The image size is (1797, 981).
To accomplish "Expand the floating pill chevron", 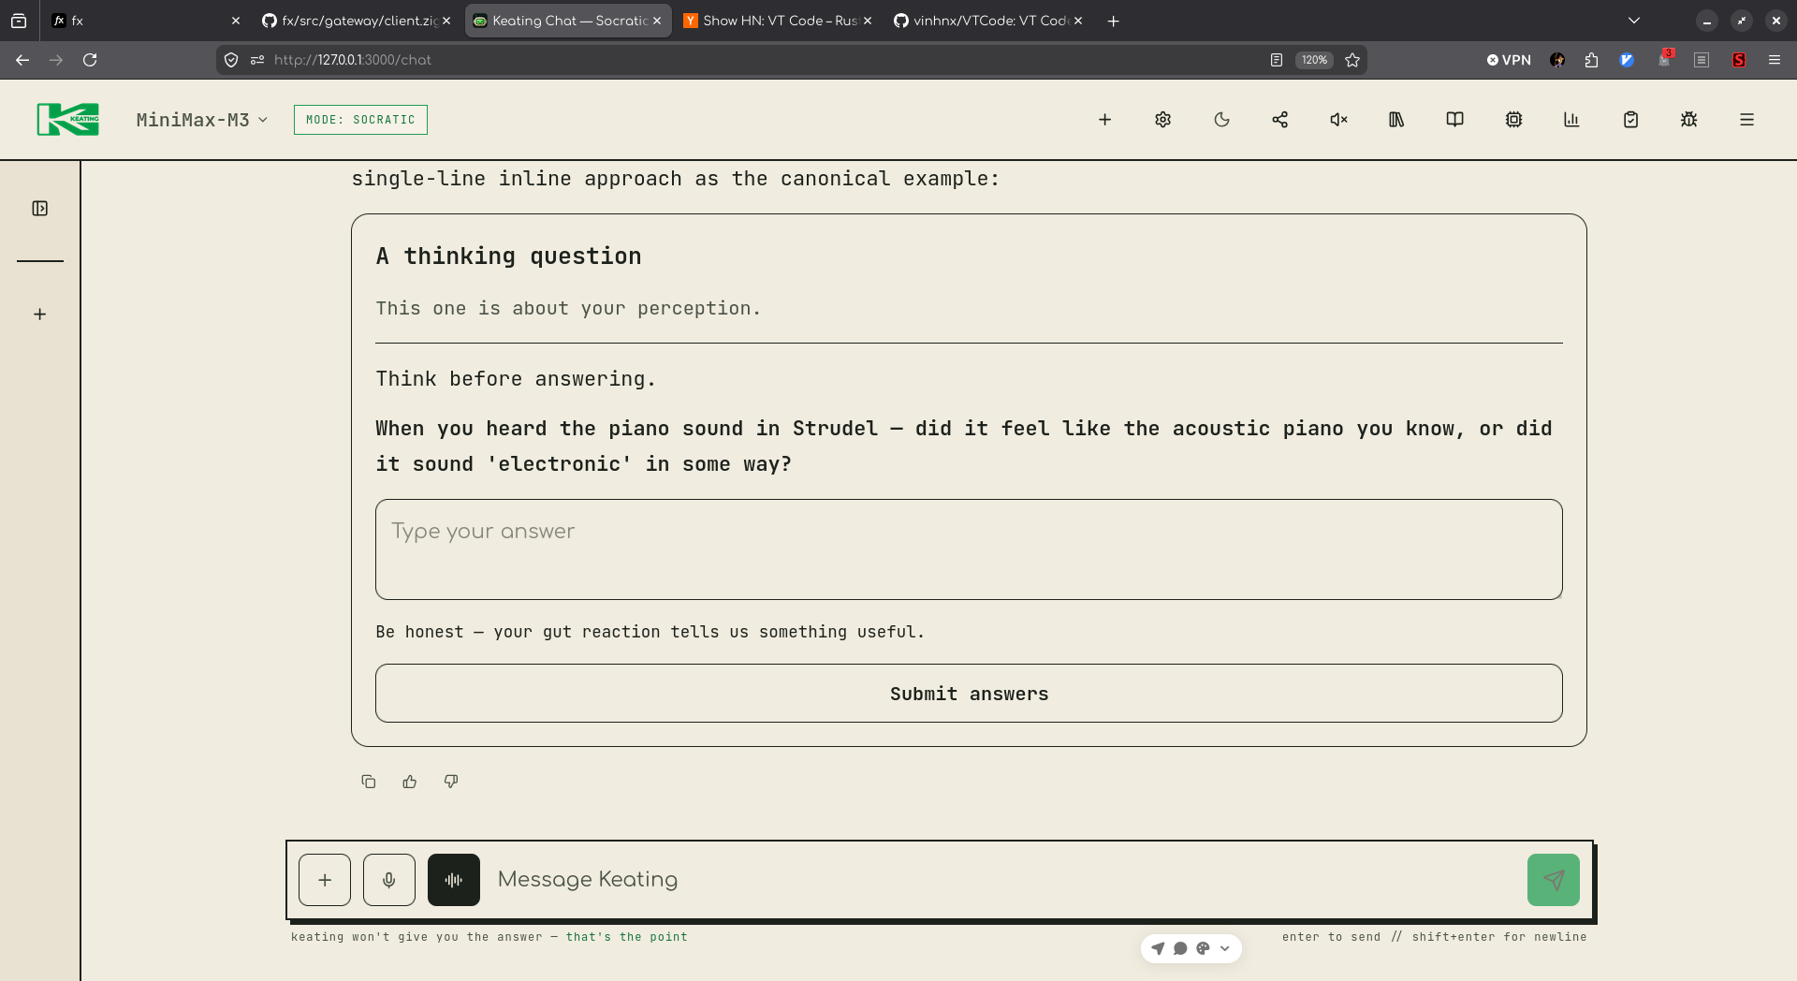I will [1225, 948].
